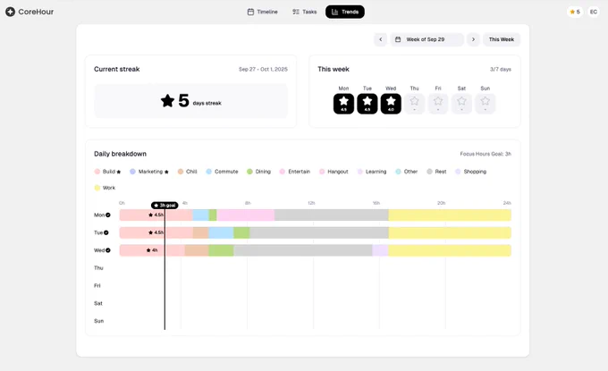Image resolution: width=608 pixels, height=371 pixels.
Task: Click the star streak counter badge
Action: coord(575,12)
